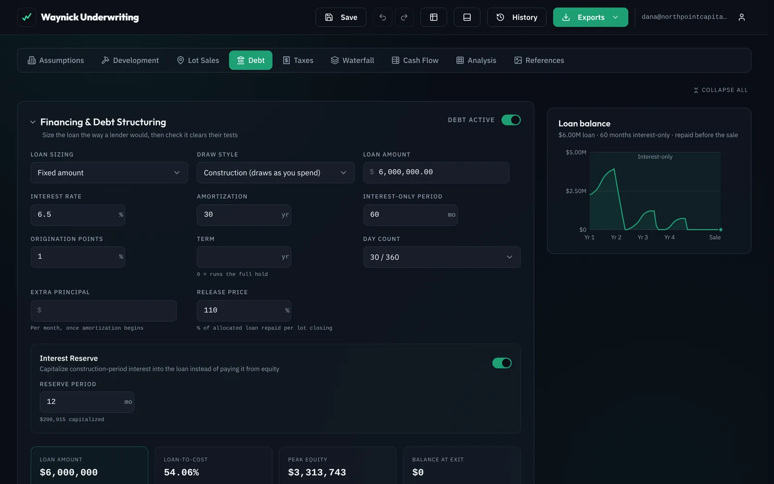Viewport: 774px width, 484px height.
Task: Toggle the bottom panel layout icon
Action: pos(467,17)
